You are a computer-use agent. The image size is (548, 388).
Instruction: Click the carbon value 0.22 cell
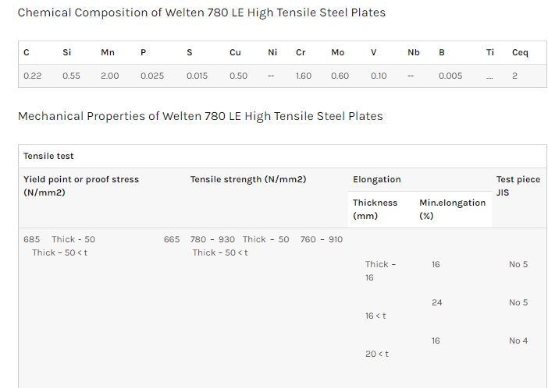click(x=32, y=76)
